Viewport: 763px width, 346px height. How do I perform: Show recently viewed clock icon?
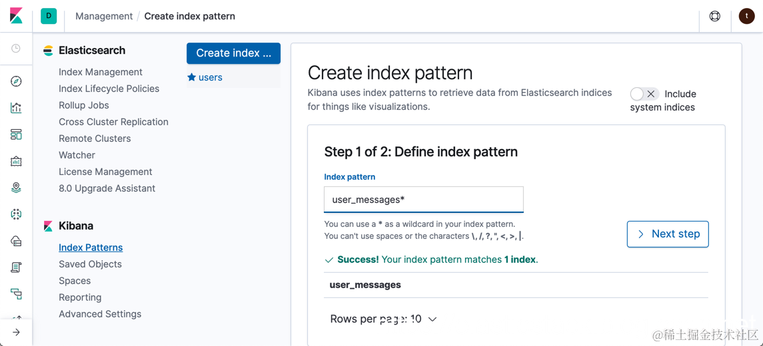tap(16, 49)
